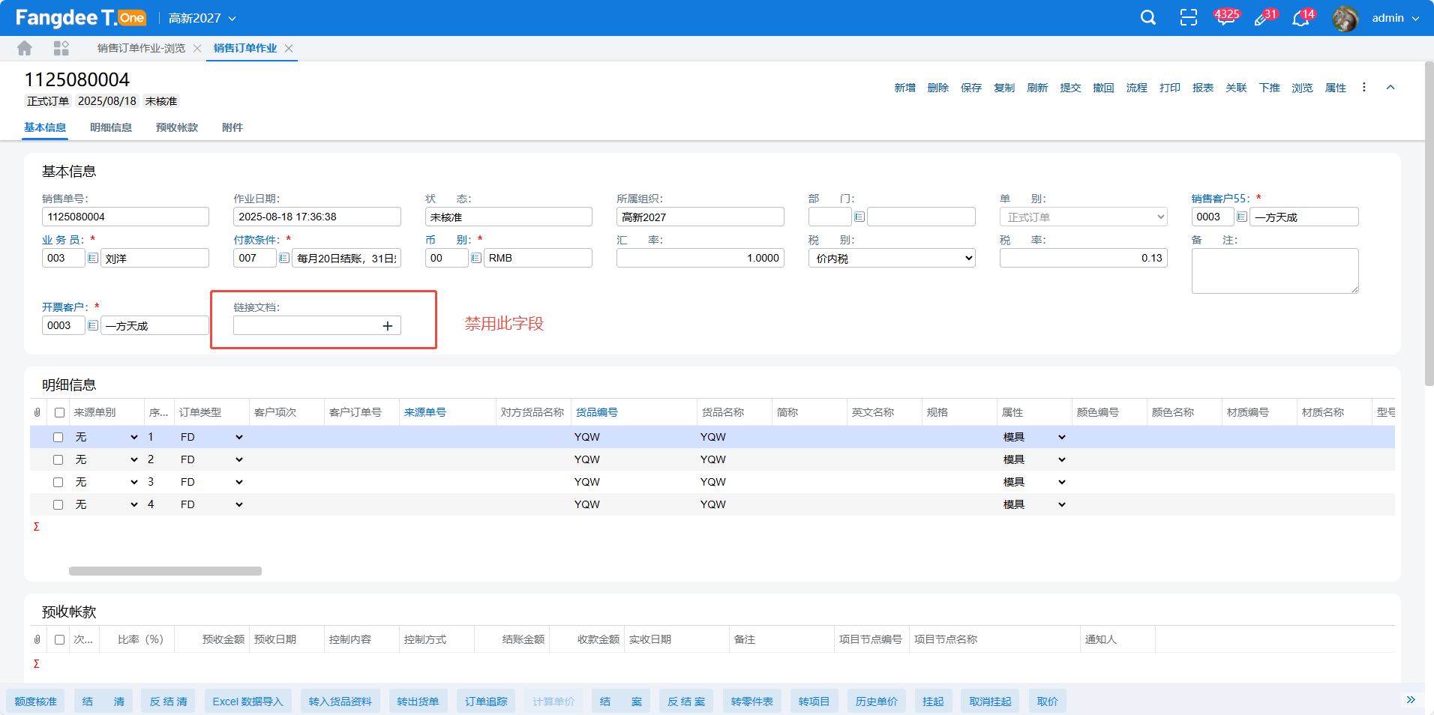The height and width of the screenshot is (715, 1434).
Task: Click the Excel 数据导入 button
Action: (x=247, y=702)
